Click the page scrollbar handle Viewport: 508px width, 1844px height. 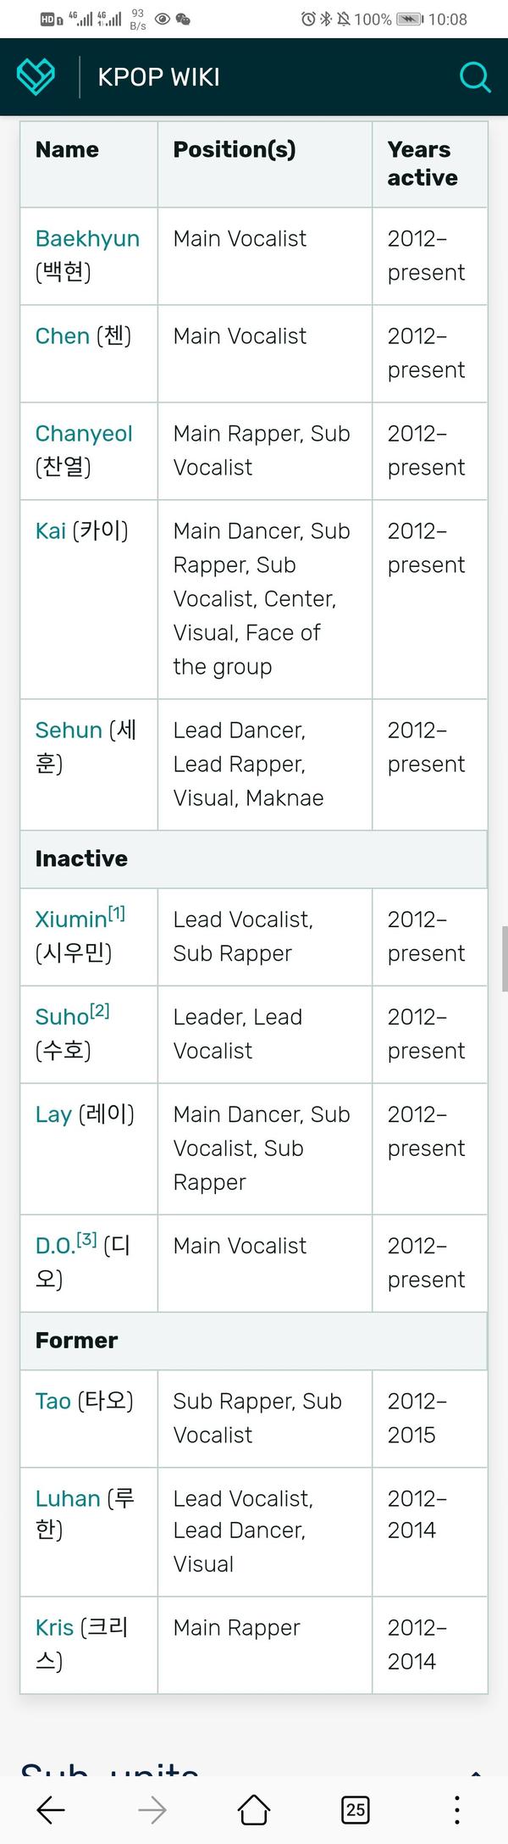click(x=505, y=958)
